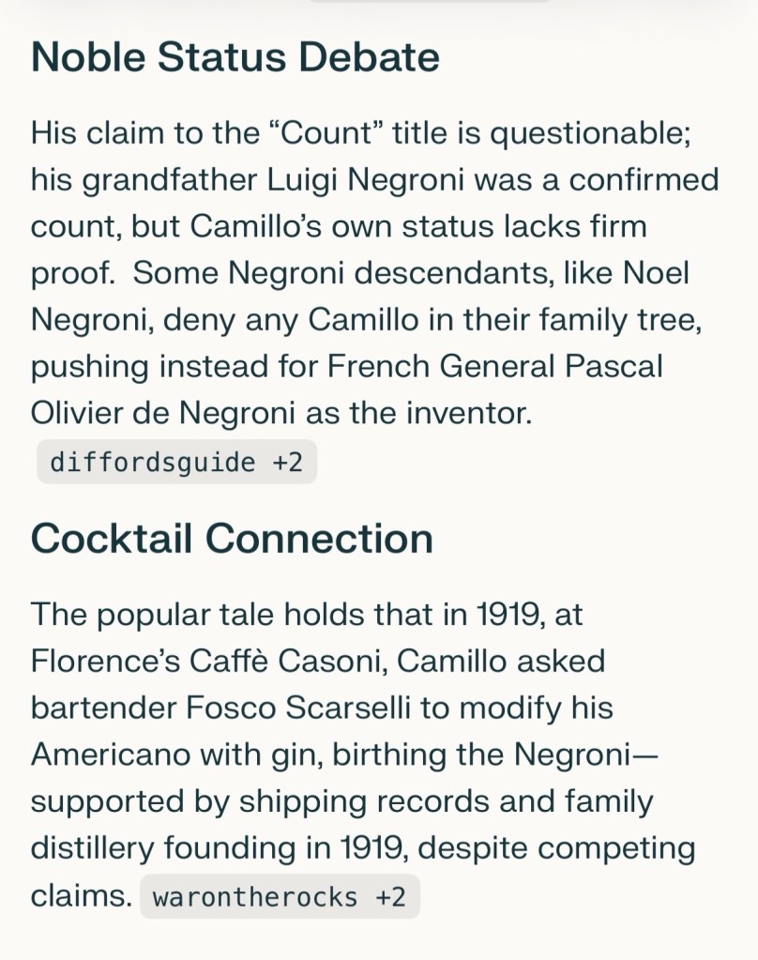
Task: Click the word "distillery" in the second paragraph
Action: click(93, 848)
